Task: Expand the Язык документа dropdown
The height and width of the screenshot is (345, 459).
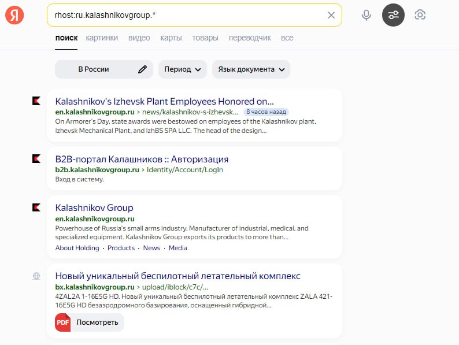Action: 251,69
